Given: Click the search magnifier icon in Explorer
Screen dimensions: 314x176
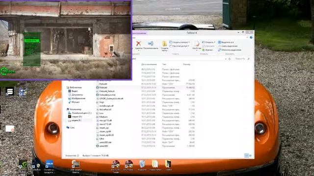Looking at the screenshot, I should (248, 59).
